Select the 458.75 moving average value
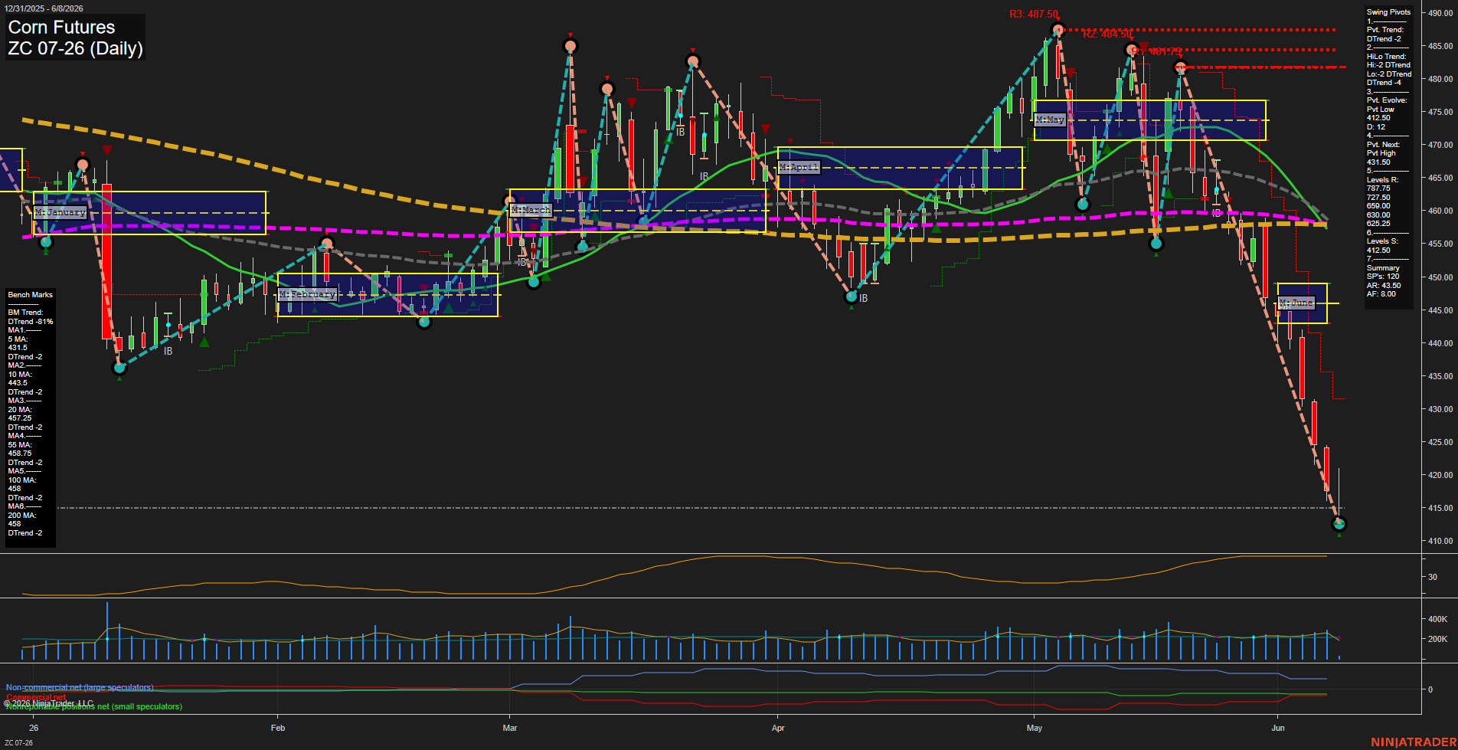1458x750 pixels. pos(20,454)
